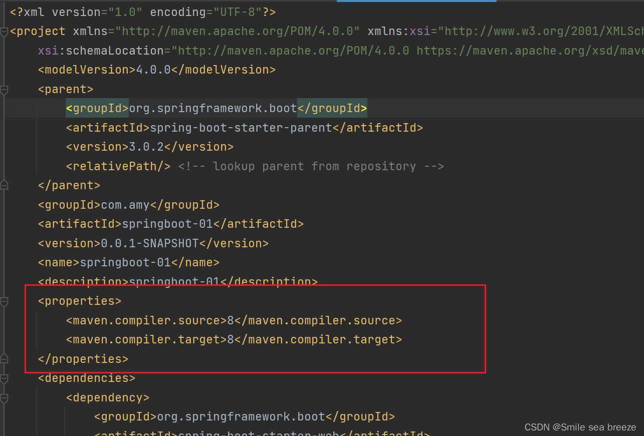Click version 0.0.1-SNAPSHOT line
The height and width of the screenshot is (436, 644).
[153, 243]
